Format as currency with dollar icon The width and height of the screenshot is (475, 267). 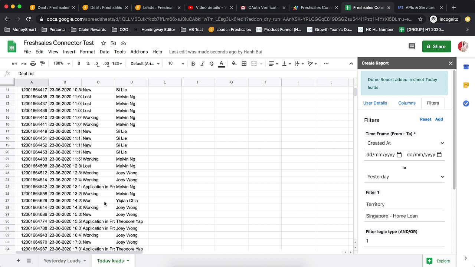click(x=79, y=64)
